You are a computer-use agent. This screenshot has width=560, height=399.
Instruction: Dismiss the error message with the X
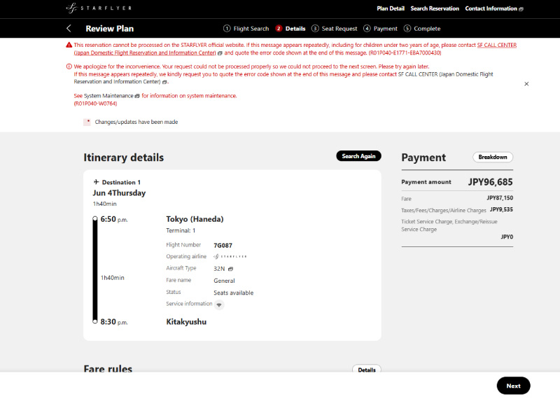[526, 84]
